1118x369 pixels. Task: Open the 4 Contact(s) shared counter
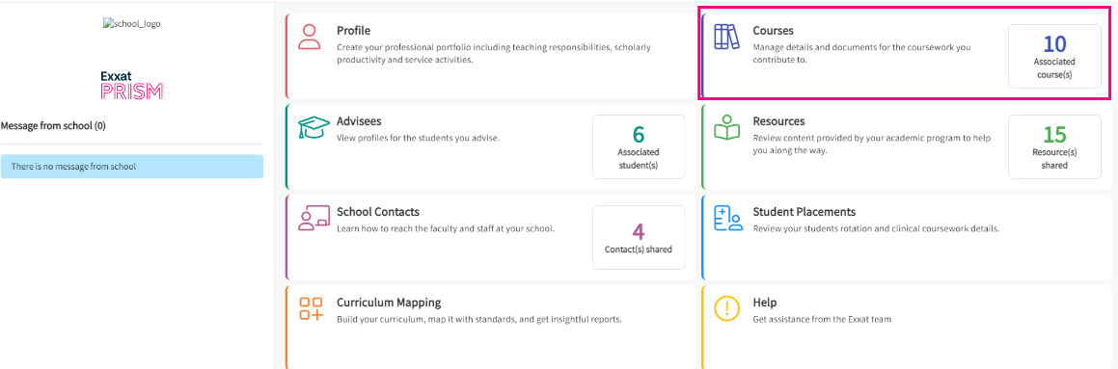pyautogui.click(x=639, y=237)
